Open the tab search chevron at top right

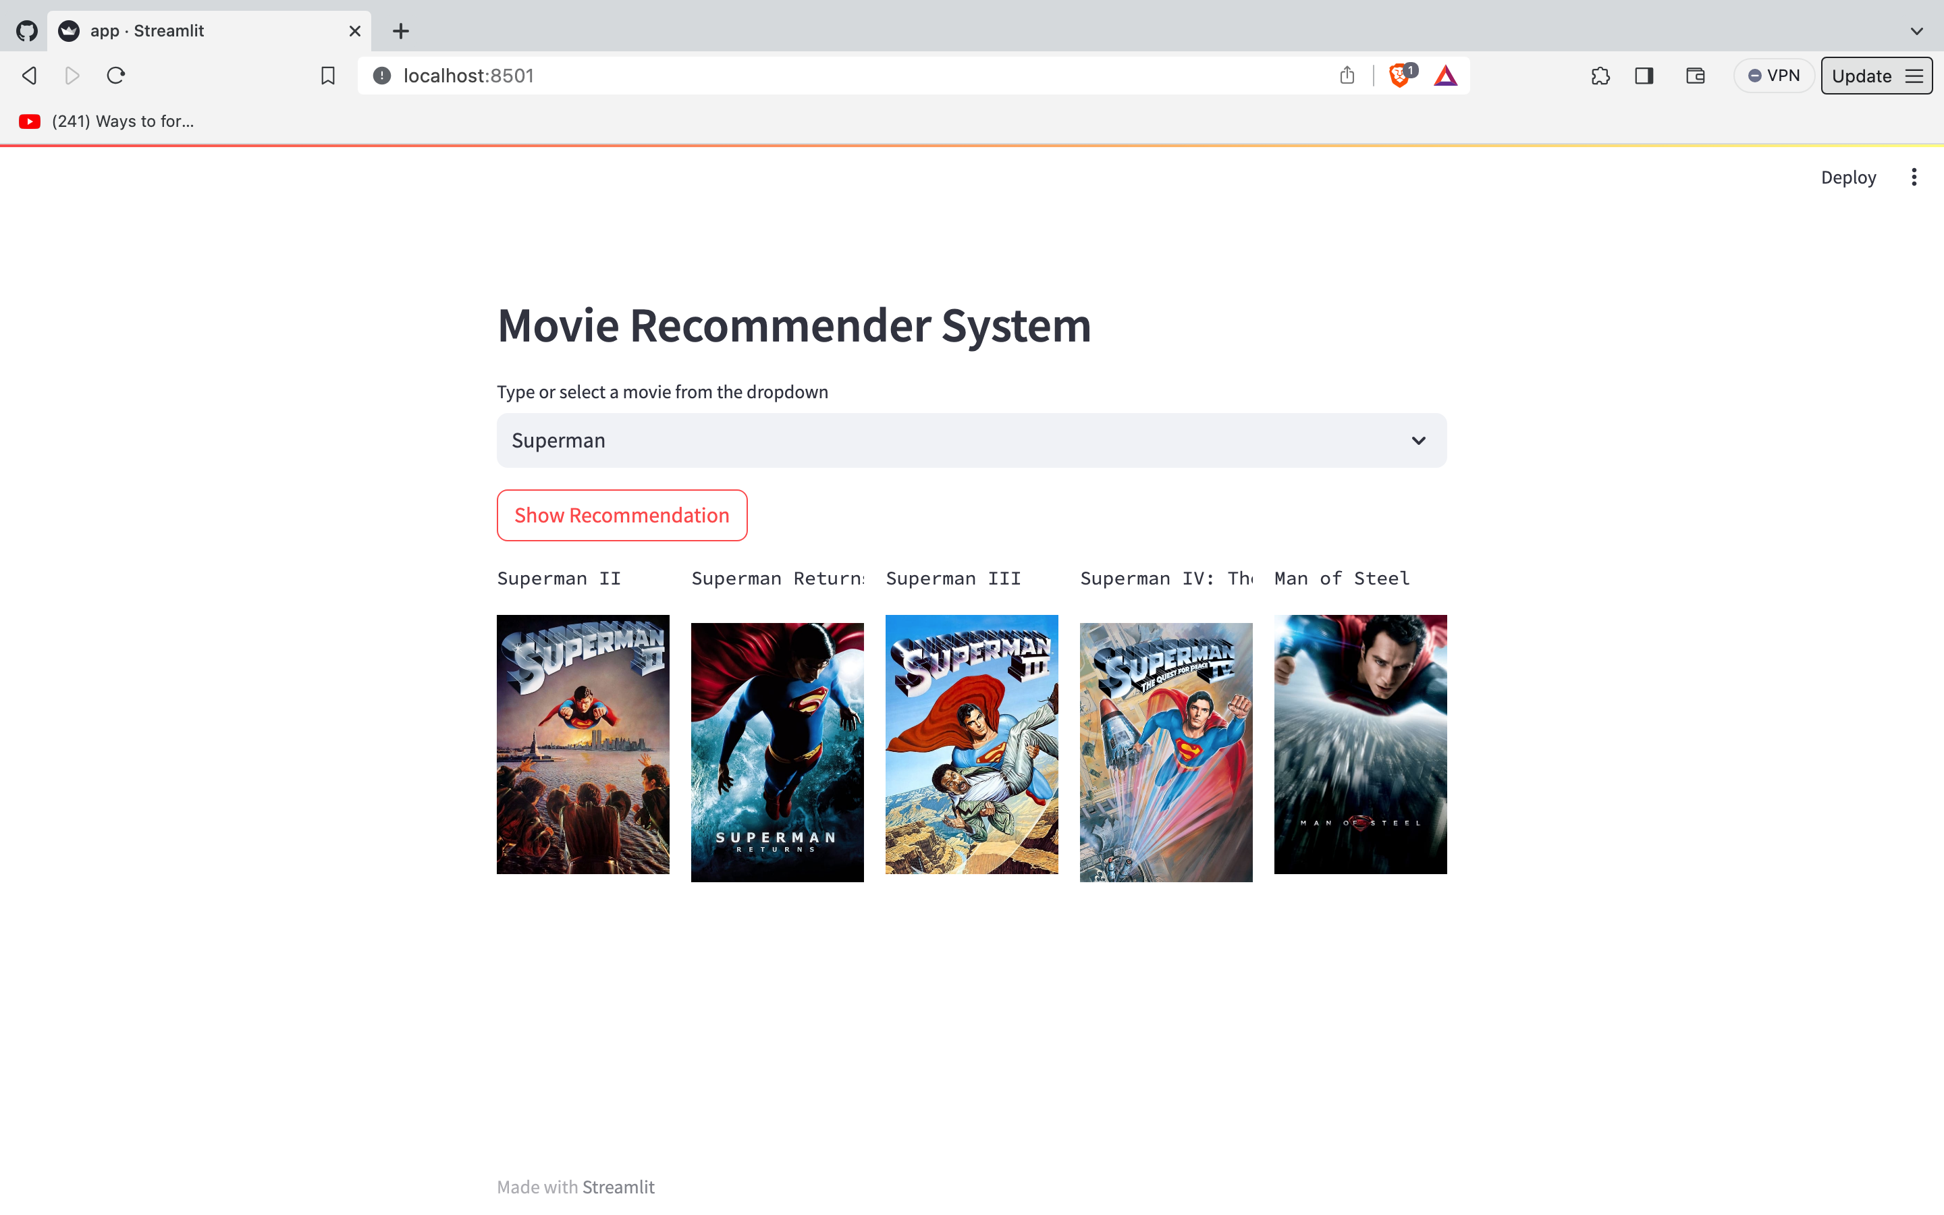1918,30
